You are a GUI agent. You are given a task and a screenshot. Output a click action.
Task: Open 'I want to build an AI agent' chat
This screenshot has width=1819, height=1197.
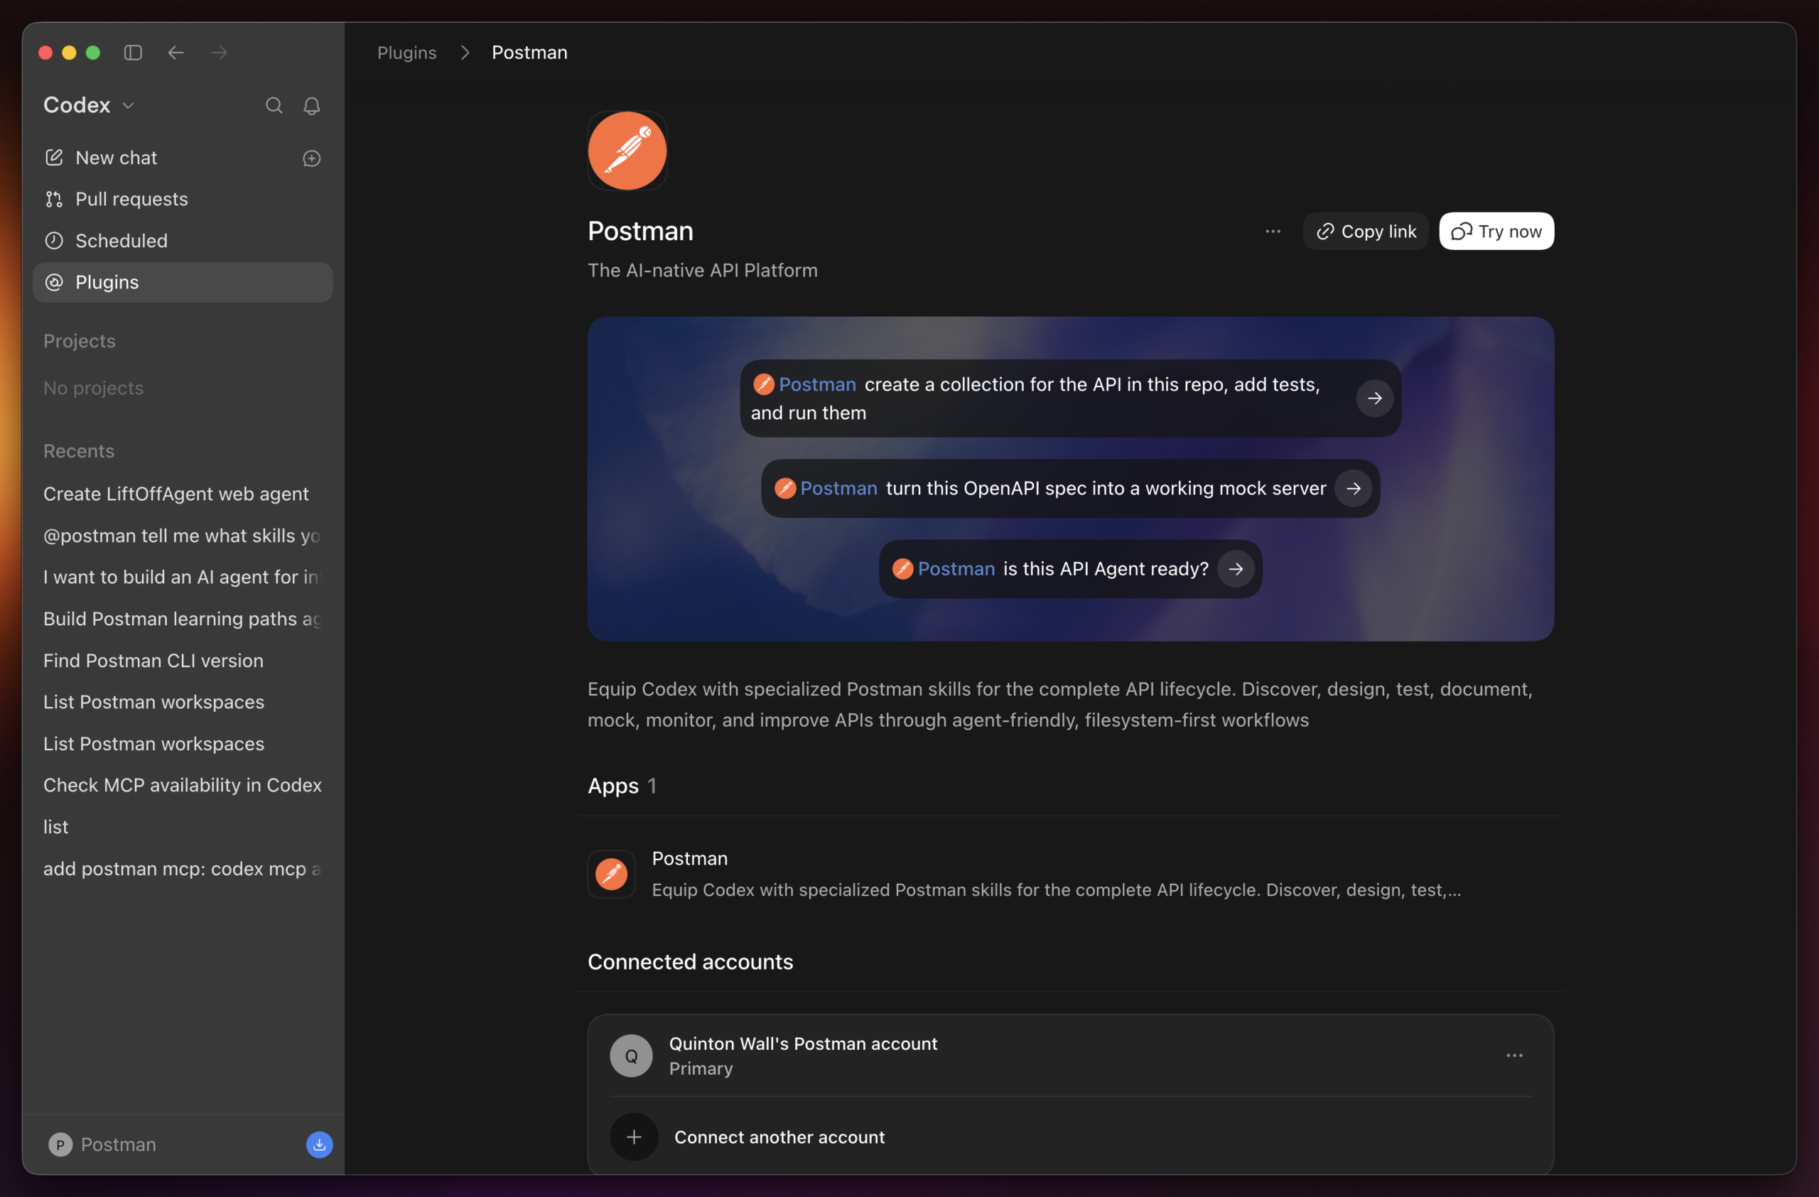(x=183, y=578)
